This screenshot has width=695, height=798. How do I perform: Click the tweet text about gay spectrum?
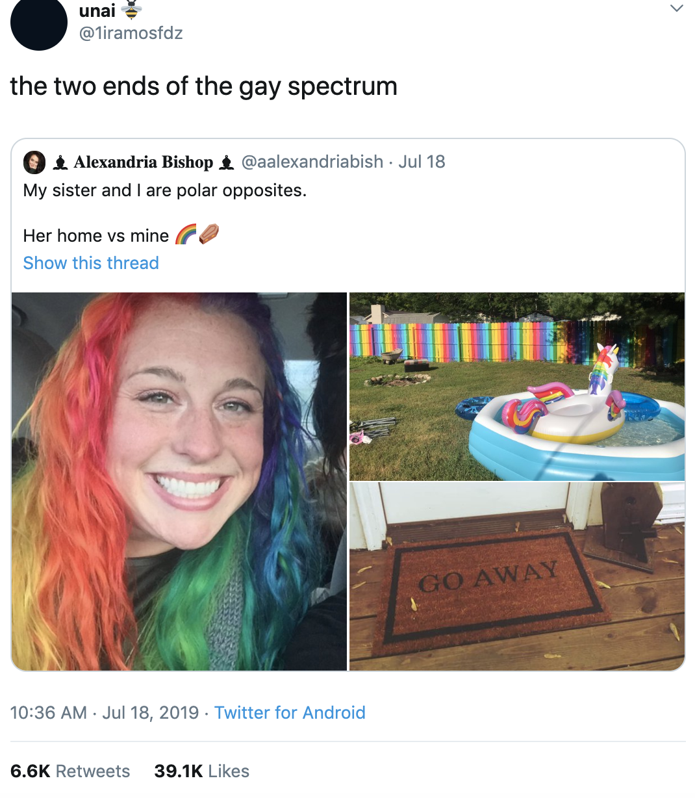coord(204,86)
